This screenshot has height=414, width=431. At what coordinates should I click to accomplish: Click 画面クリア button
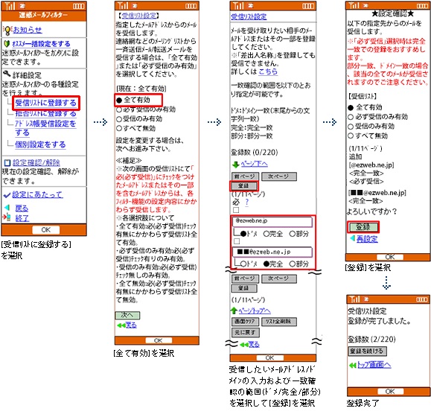(245, 322)
